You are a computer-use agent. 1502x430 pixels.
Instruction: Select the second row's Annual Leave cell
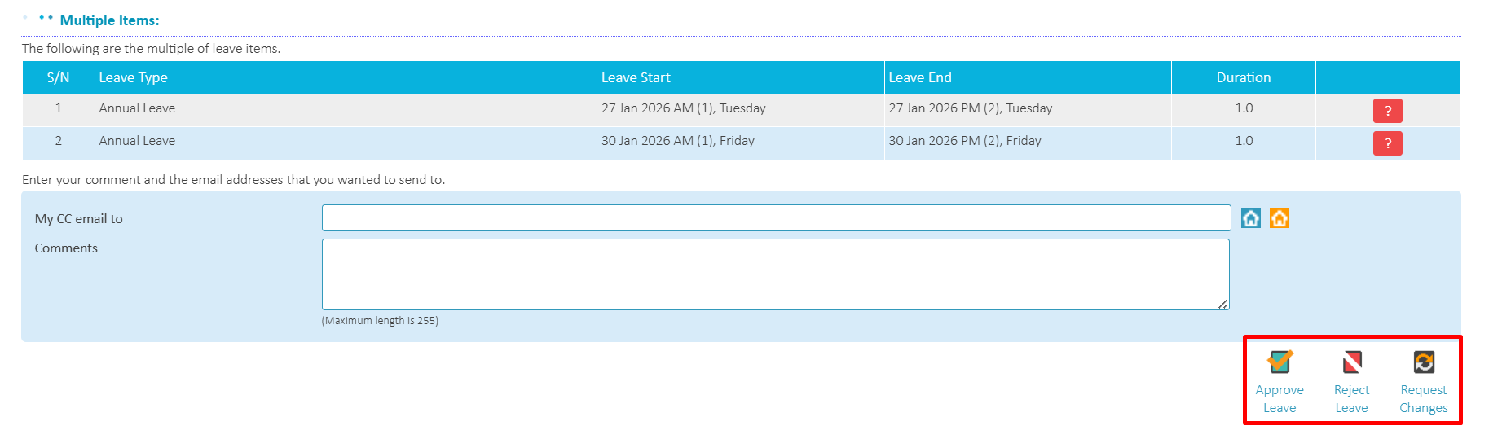click(x=137, y=141)
